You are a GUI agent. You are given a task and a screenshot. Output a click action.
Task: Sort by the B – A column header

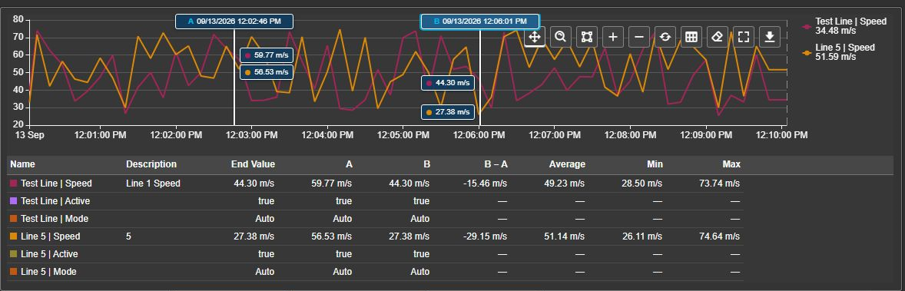[496, 164]
